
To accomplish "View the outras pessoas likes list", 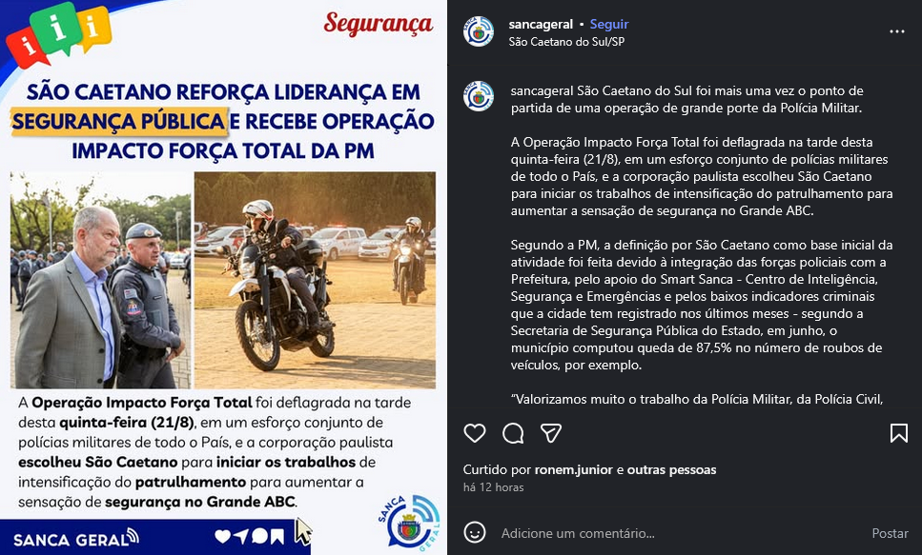I will (x=671, y=470).
